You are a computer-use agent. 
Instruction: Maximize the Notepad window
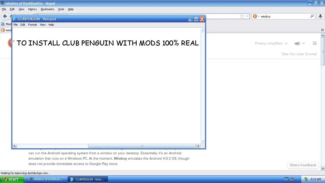(196, 19)
